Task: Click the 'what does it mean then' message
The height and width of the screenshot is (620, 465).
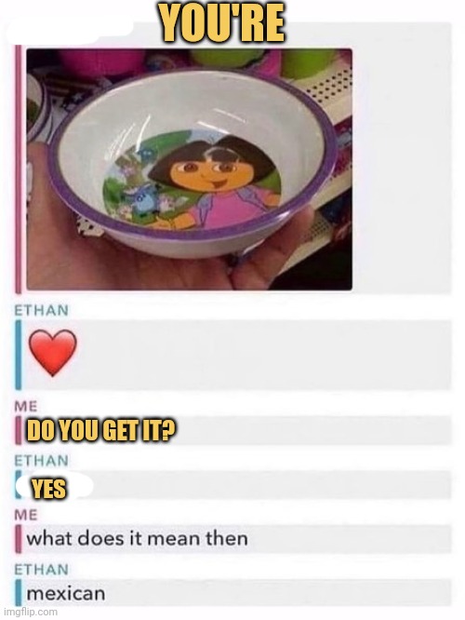Action: coord(137,539)
